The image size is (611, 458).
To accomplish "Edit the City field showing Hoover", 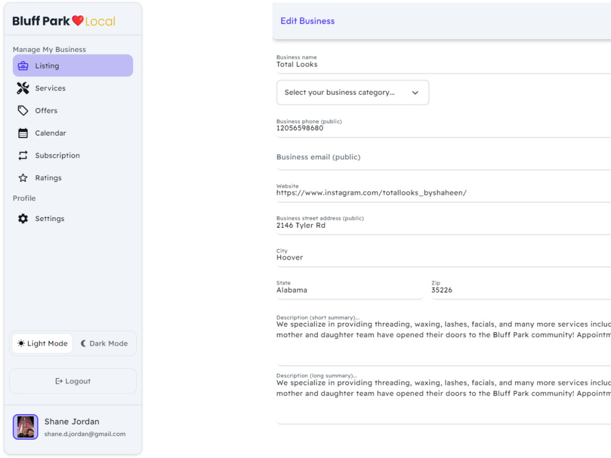I will pyautogui.click(x=444, y=257).
